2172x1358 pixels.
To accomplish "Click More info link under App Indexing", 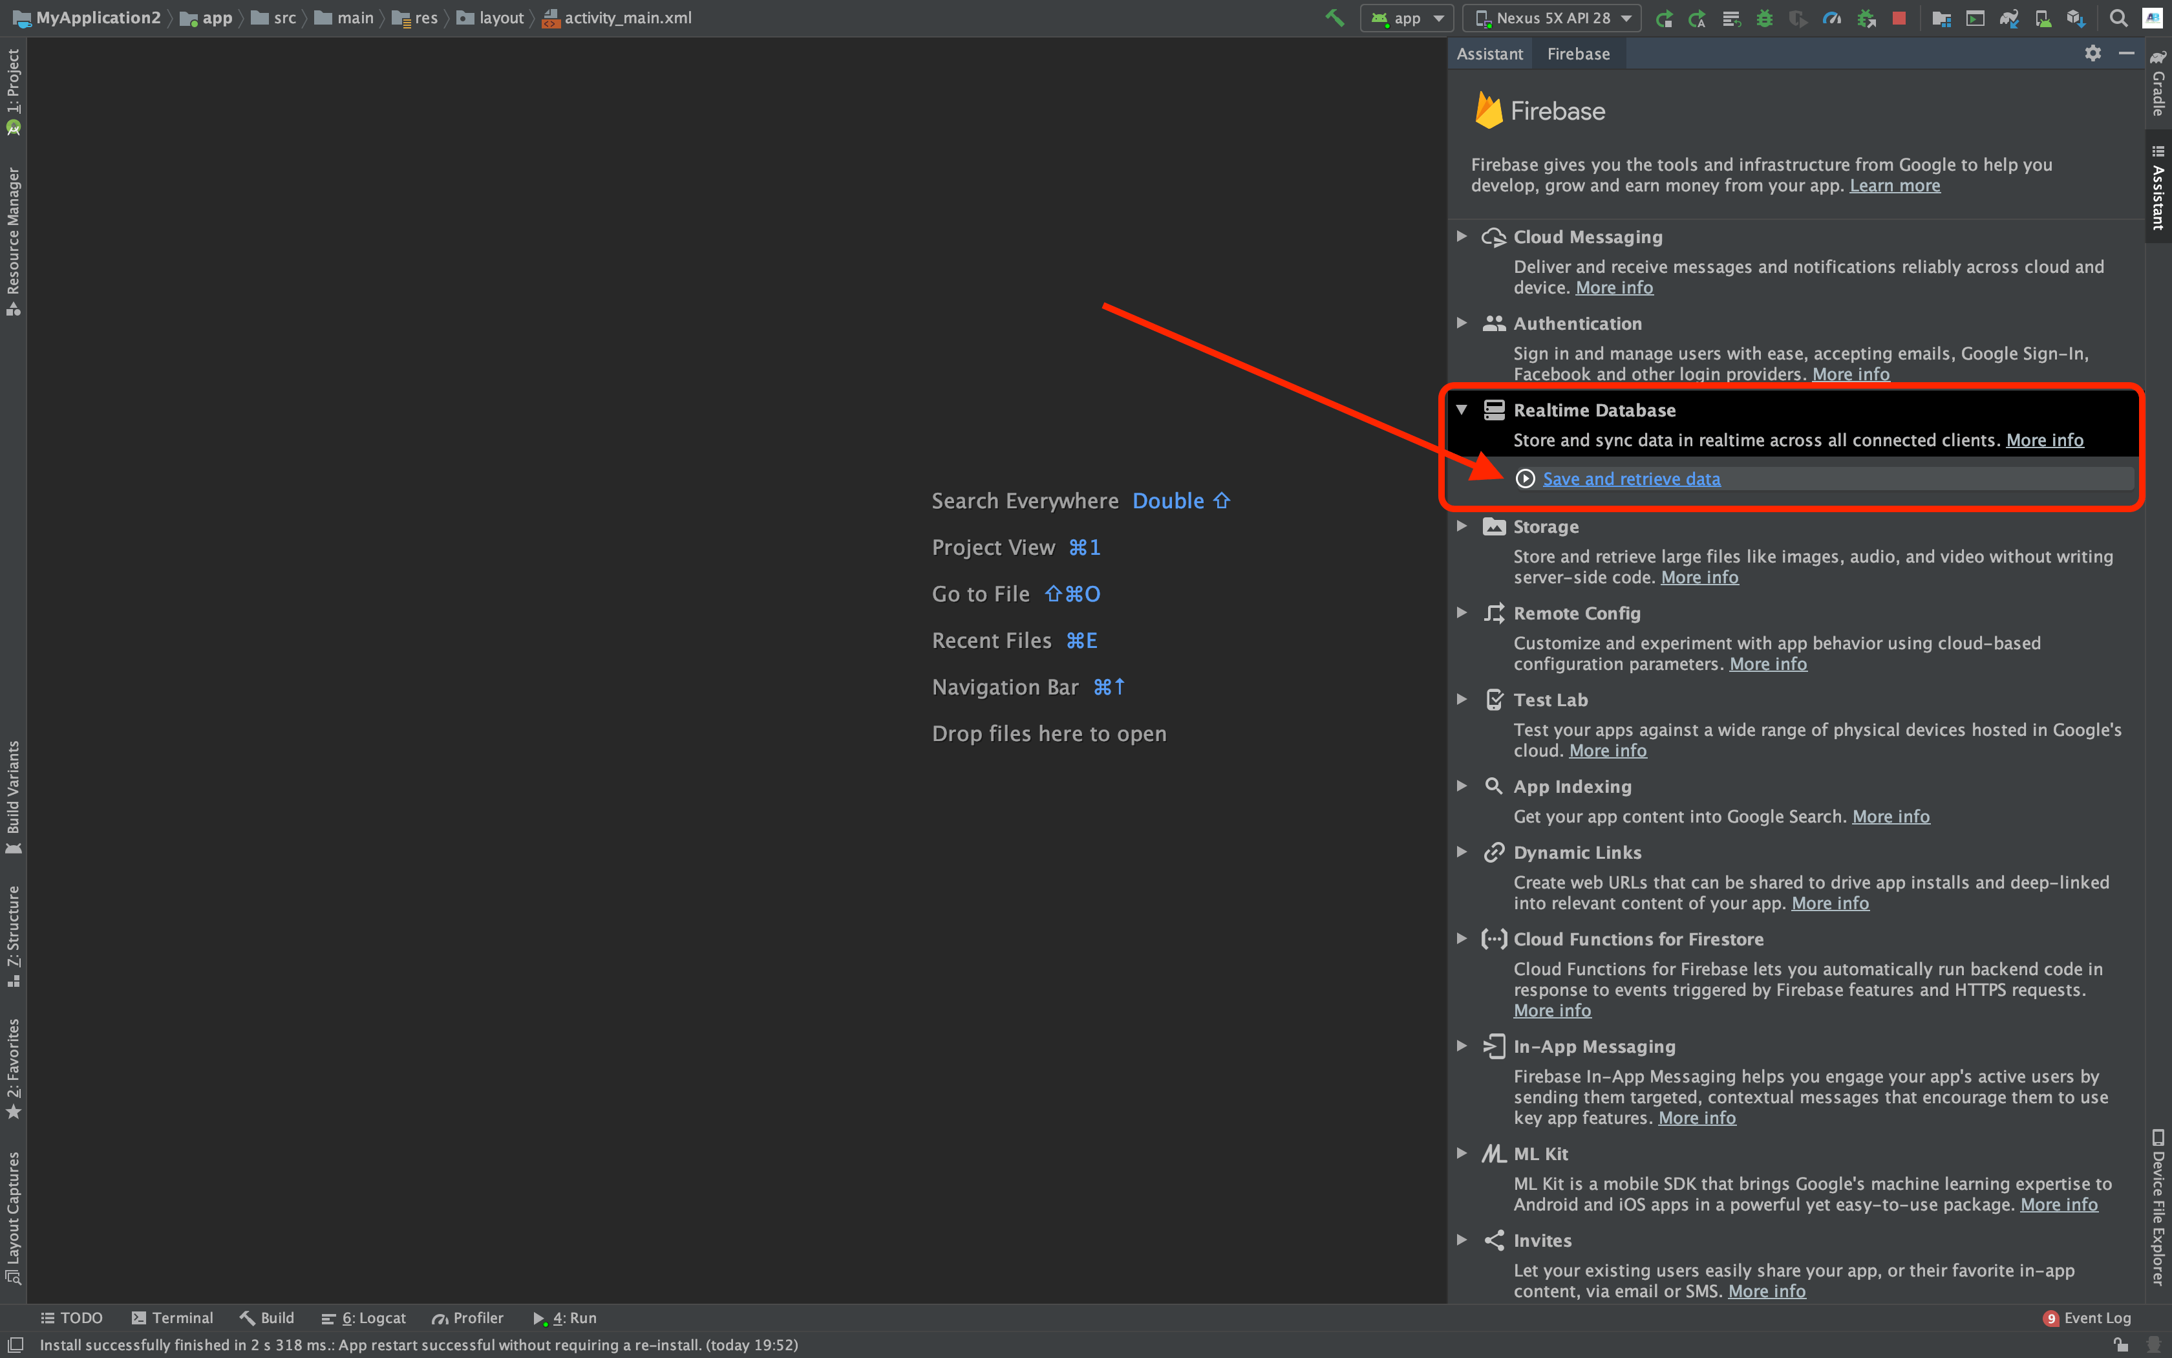I will (1891, 816).
